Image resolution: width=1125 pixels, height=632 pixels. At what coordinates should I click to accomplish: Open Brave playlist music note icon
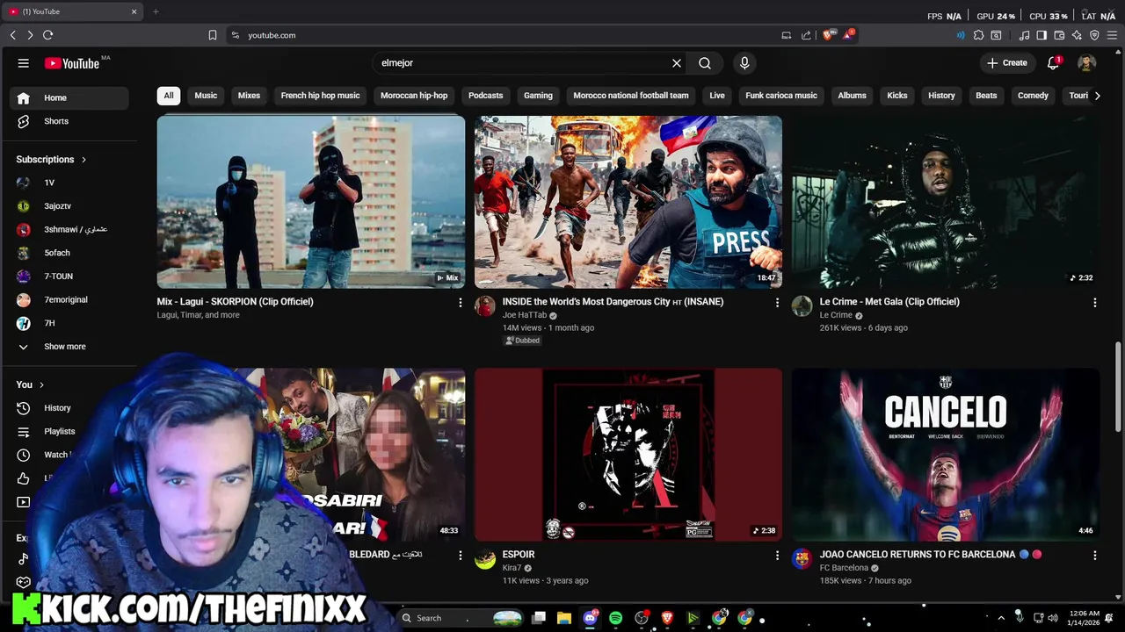click(x=1024, y=35)
